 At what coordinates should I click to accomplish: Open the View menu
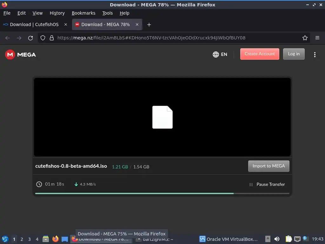pyautogui.click(x=37, y=13)
